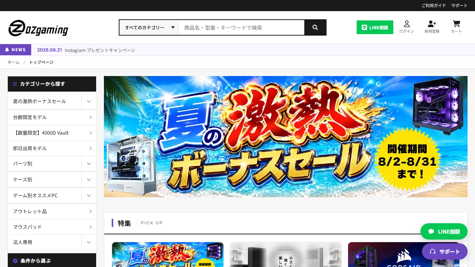Click the chevron beside 台数限定モデル
Image resolution: width=475 pixels, height=267 pixels.
coord(91,117)
